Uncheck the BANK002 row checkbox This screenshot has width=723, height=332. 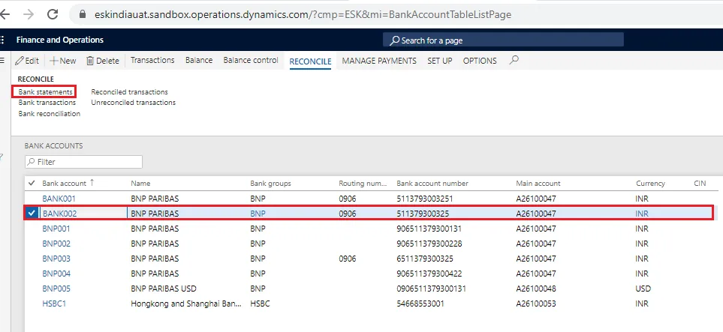tap(32, 213)
